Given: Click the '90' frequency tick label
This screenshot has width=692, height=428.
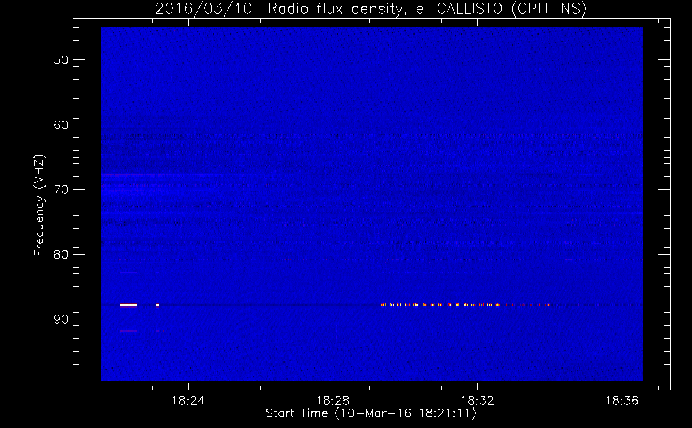Looking at the screenshot, I should click(x=61, y=319).
